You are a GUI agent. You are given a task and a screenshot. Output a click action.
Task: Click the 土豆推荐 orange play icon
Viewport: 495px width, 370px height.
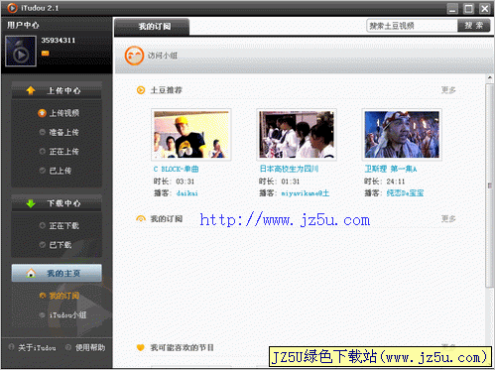point(141,90)
